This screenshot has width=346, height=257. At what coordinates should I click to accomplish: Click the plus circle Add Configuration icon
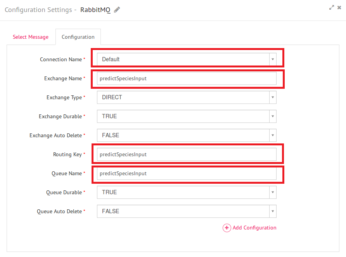click(227, 228)
